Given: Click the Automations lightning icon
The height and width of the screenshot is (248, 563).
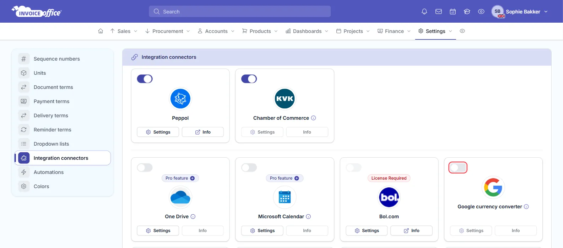Looking at the screenshot, I should click(24, 172).
